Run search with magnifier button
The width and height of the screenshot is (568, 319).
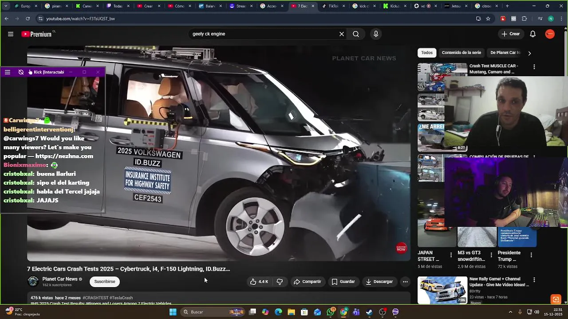click(356, 34)
